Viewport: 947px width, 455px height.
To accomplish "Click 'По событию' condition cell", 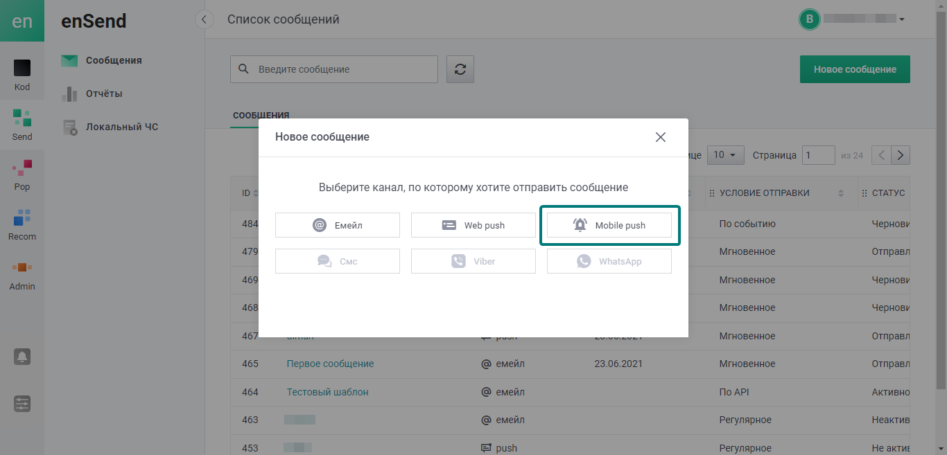I will [747, 224].
